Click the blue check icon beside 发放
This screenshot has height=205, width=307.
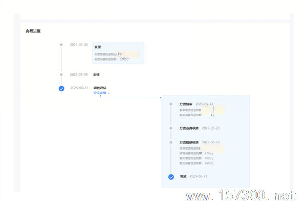(x=171, y=177)
